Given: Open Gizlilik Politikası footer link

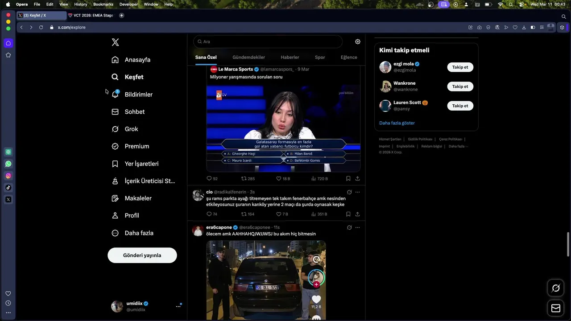Looking at the screenshot, I should [x=420, y=139].
